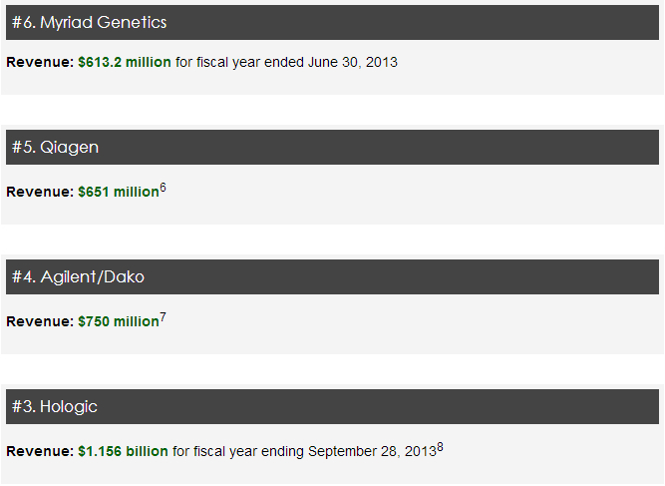The height and width of the screenshot is (486, 665).
Task: Click the $651 million revenue figure
Action: (119, 192)
